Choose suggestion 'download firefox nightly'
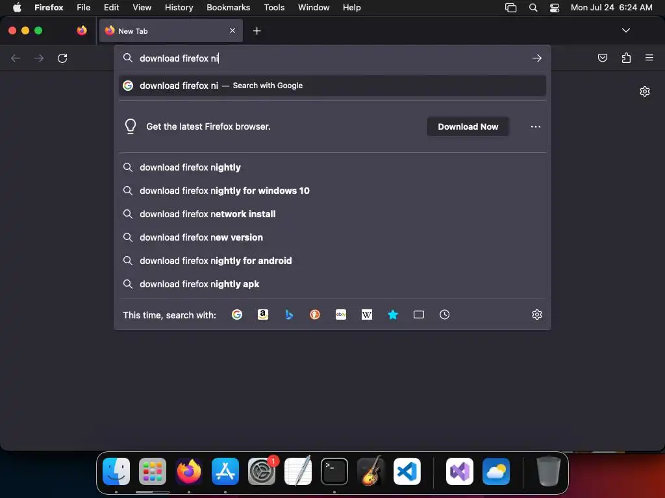The image size is (665, 498). [332, 167]
